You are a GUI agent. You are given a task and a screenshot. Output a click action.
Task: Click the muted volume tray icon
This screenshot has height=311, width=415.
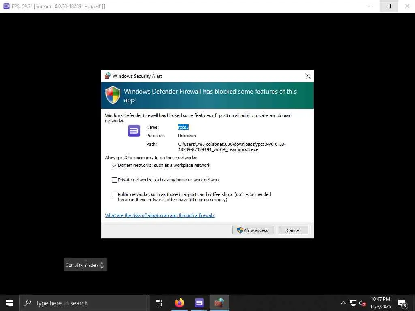pyautogui.click(x=362, y=303)
